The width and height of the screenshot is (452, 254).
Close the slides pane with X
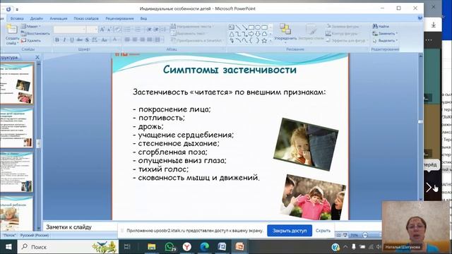point(37,57)
